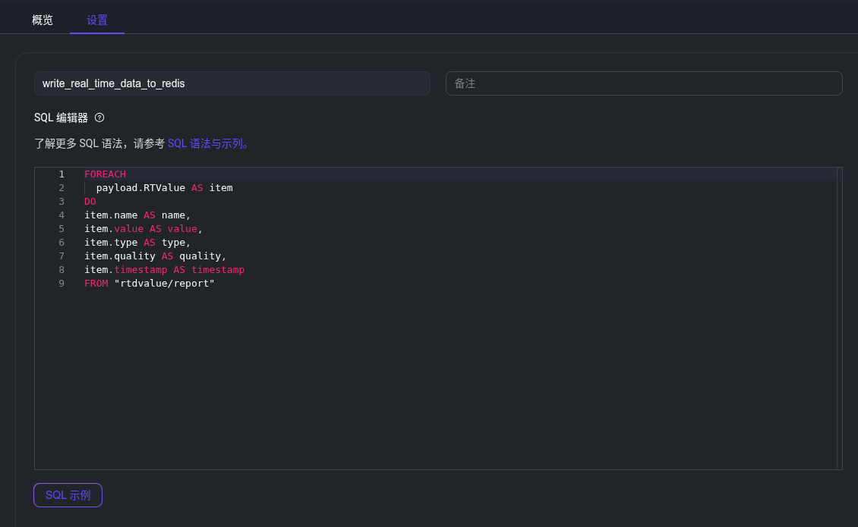Click the FROM keyword on line 9

pos(96,284)
